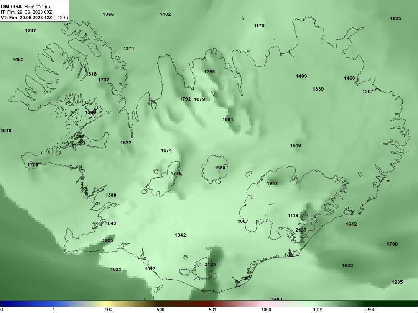Select the 1779 glacier label
Image resolution: width=418 pixels, height=313 pixels.
coord(176,174)
